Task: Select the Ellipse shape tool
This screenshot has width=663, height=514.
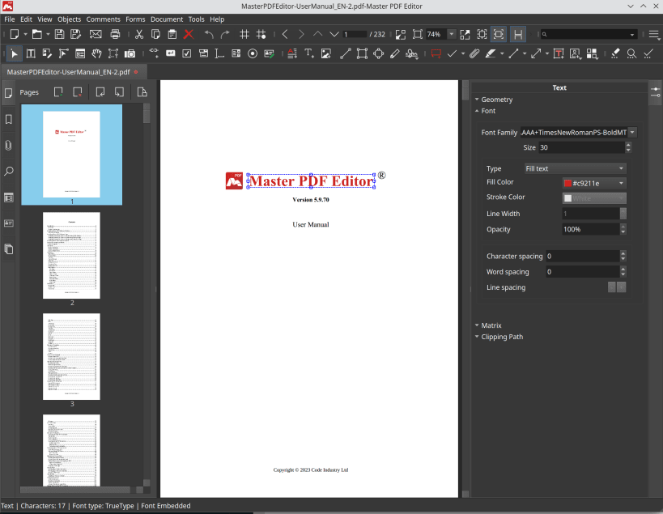Action: [x=378, y=53]
